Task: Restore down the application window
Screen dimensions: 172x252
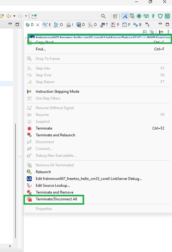Action: coord(150,2)
